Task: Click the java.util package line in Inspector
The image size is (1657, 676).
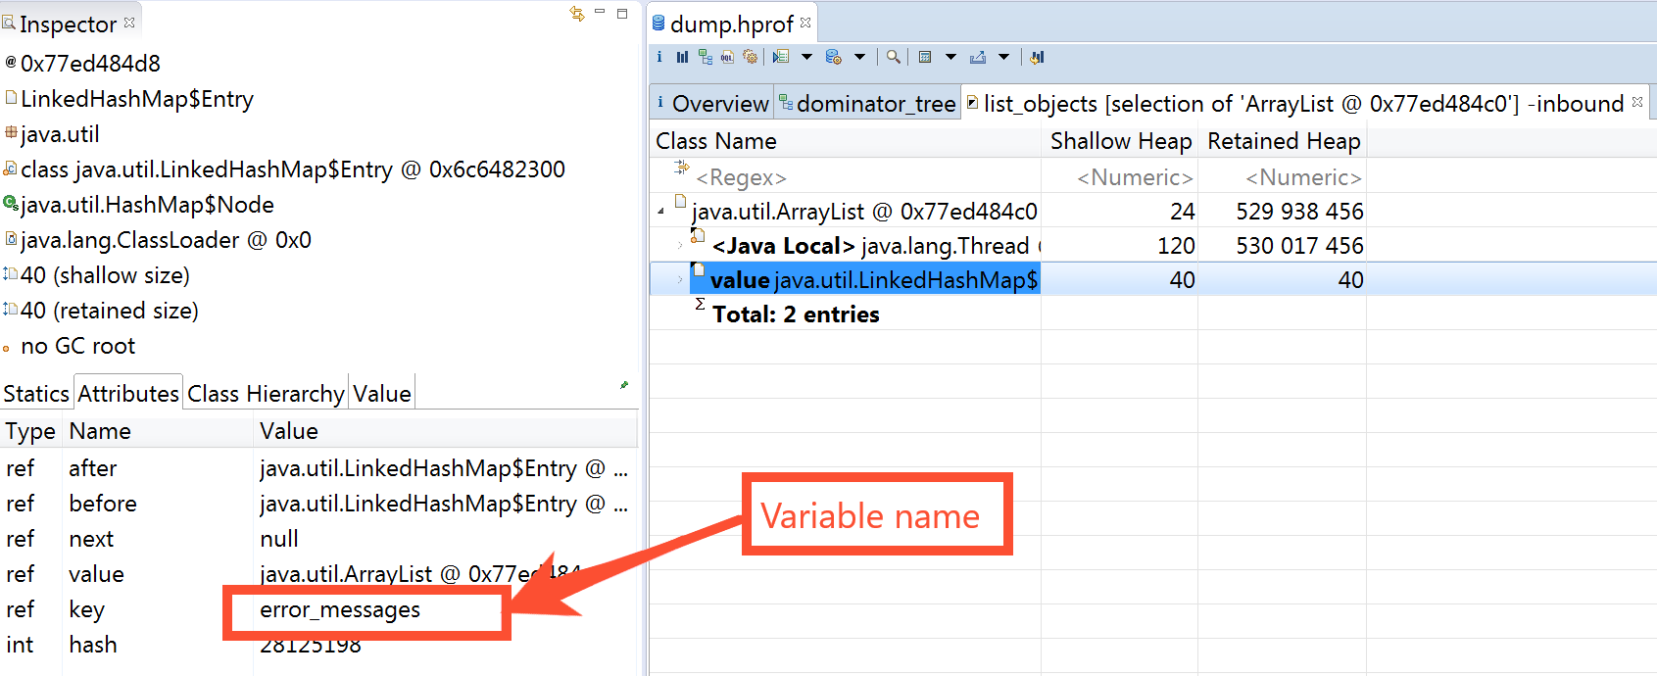Action: coord(60,133)
